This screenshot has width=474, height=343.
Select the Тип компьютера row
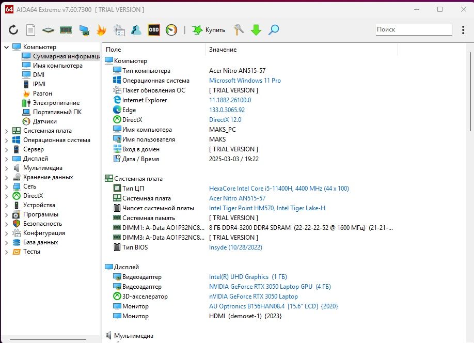[x=189, y=70]
